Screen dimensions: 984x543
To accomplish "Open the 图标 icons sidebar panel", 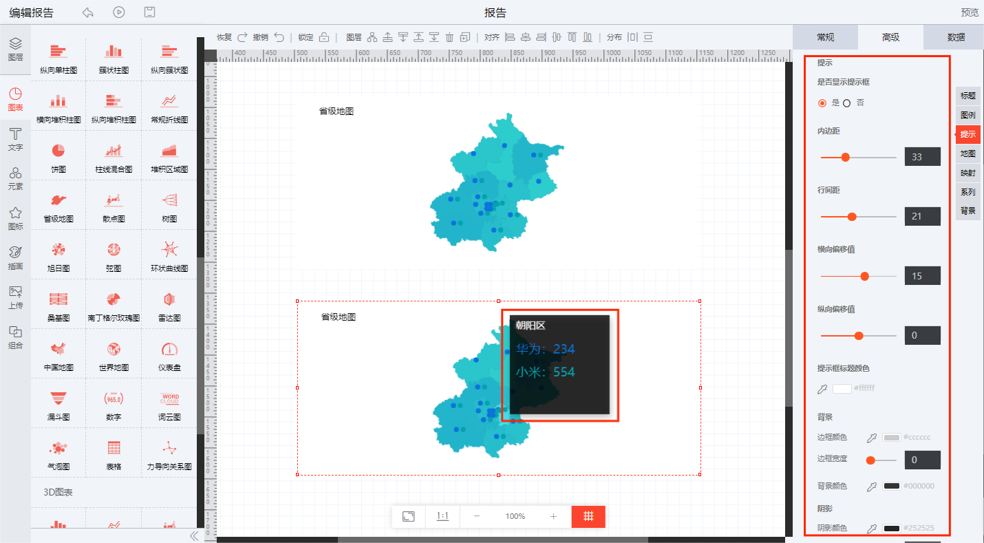I will click(x=15, y=218).
